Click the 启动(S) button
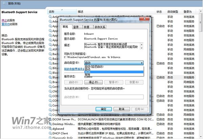The image size is (203, 139). (x=73, y=82)
